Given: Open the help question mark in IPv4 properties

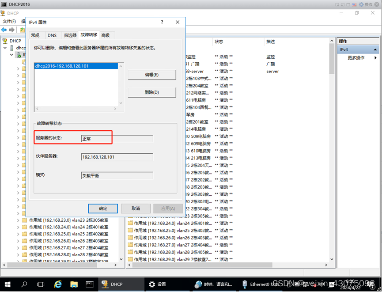Looking at the screenshot, I should coord(162,22).
